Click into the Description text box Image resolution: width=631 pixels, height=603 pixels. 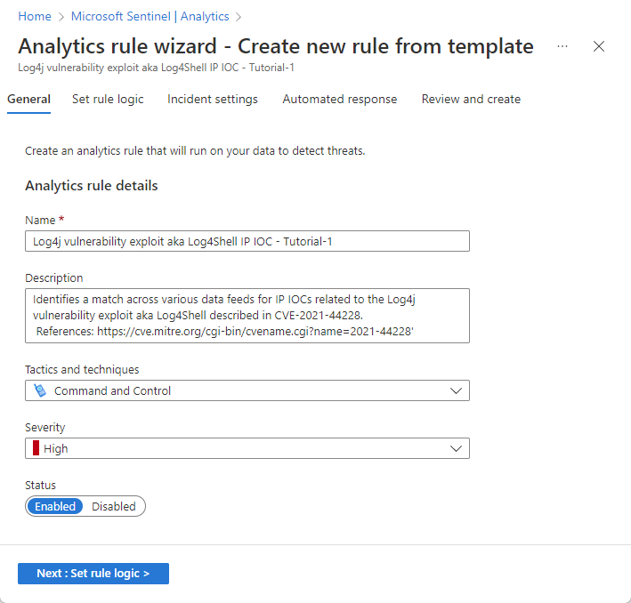(x=247, y=316)
